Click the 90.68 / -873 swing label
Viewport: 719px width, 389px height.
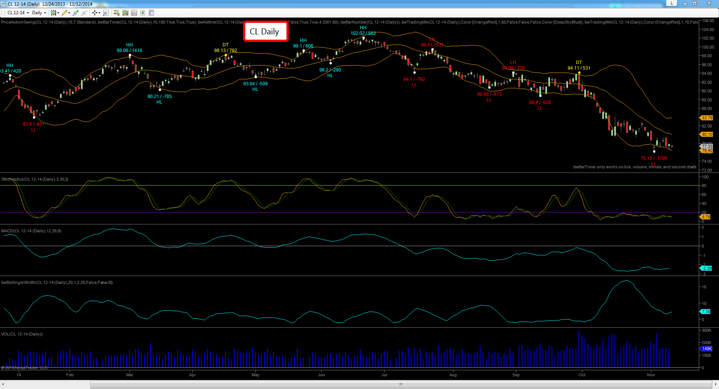tap(489, 94)
